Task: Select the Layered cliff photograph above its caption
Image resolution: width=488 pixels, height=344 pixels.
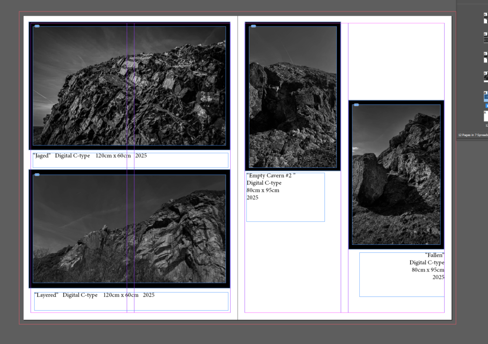Action: click(x=130, y=229)
